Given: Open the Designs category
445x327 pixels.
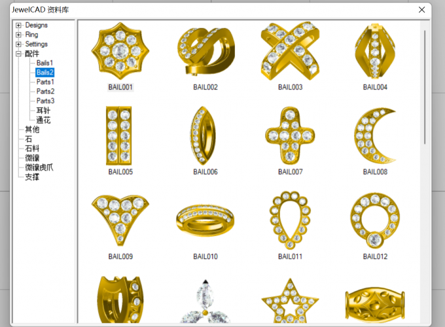Looking at the screenshot, I should point(37,26).
